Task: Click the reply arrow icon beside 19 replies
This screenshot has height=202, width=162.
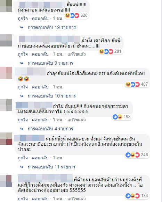Action: [22, 28]
